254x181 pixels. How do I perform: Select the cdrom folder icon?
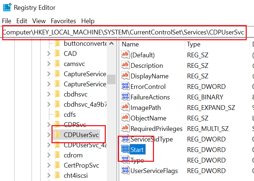pos(57,155)
